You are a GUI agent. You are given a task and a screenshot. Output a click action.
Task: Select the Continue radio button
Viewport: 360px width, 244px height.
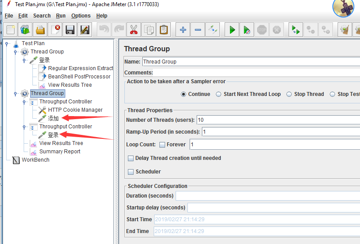click(x=183, y=94)
